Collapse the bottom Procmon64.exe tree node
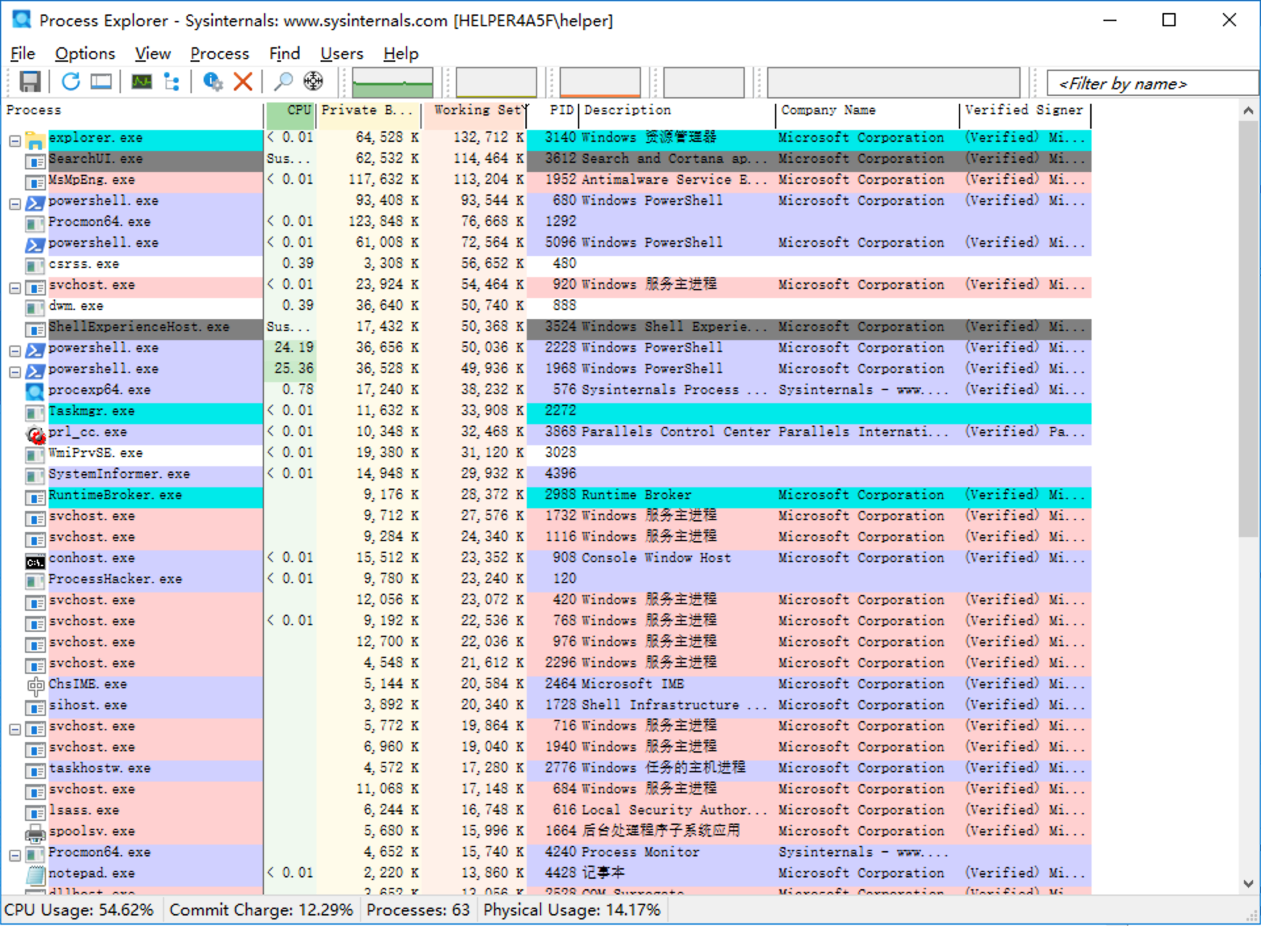Viewport: 1261px width, 926px height. pos(14,855)
